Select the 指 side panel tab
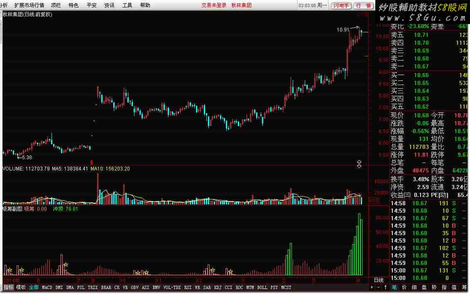470x294 pixels. coord(444,287)
